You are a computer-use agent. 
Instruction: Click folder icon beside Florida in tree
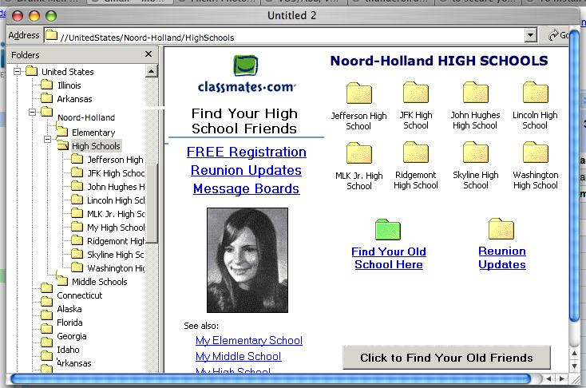(x=47, y=315)
